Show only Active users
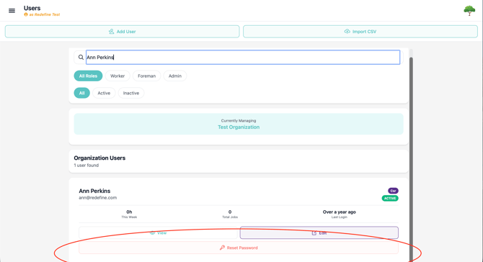483x262 pixels. [104, 93]
